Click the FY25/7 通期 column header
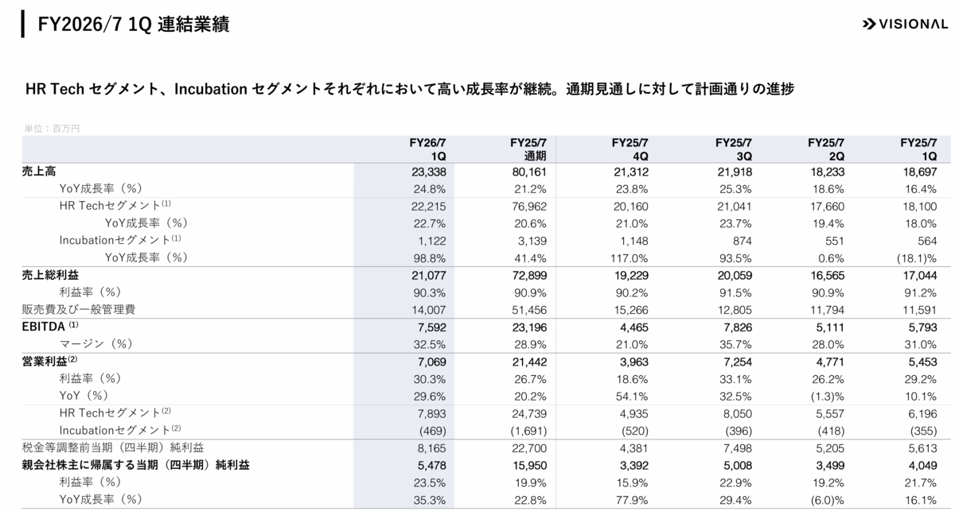This screenshot has height=511, width=955. (x=528, y=149)
